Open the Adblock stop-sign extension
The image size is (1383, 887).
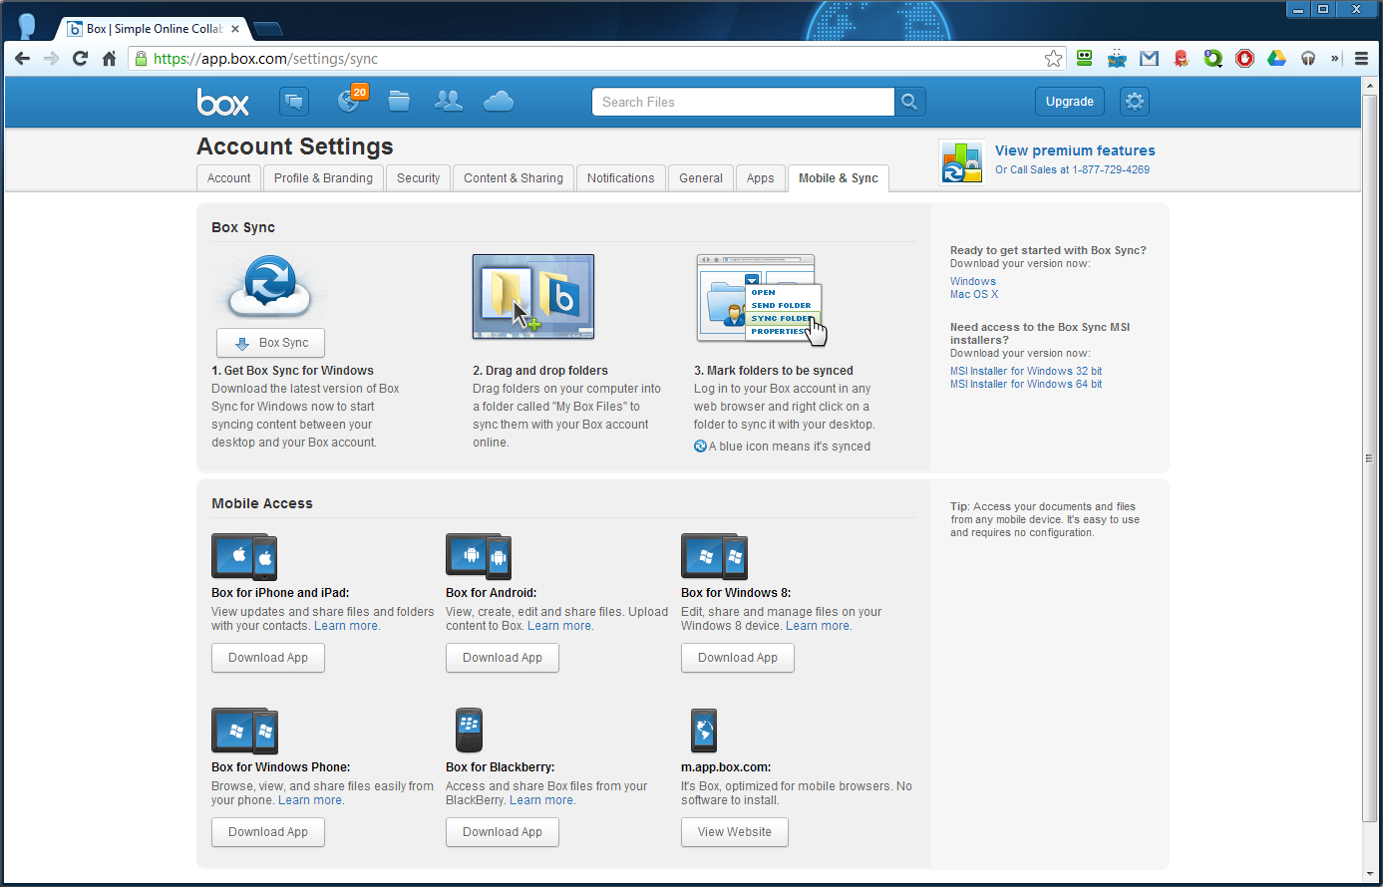click(1244, 59)
